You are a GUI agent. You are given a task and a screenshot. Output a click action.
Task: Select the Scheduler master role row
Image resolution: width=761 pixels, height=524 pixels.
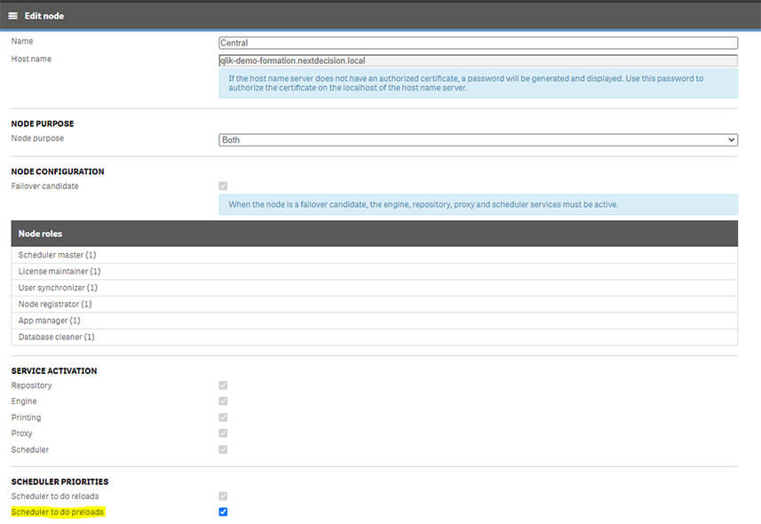(x=374, y=255)
